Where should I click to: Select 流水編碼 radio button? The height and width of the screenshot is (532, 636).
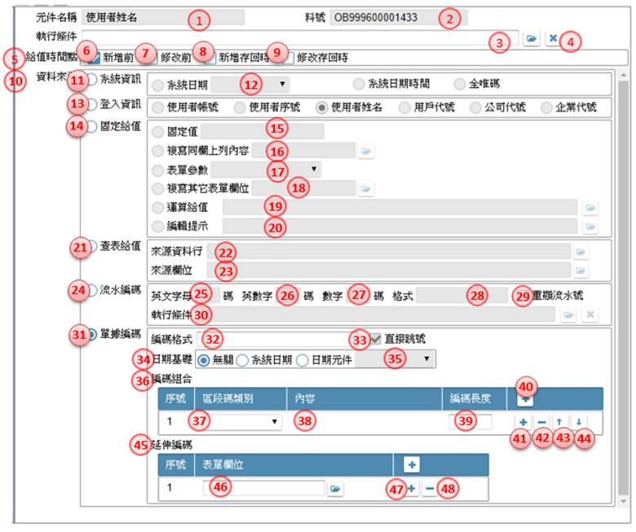tap(92, 290)
